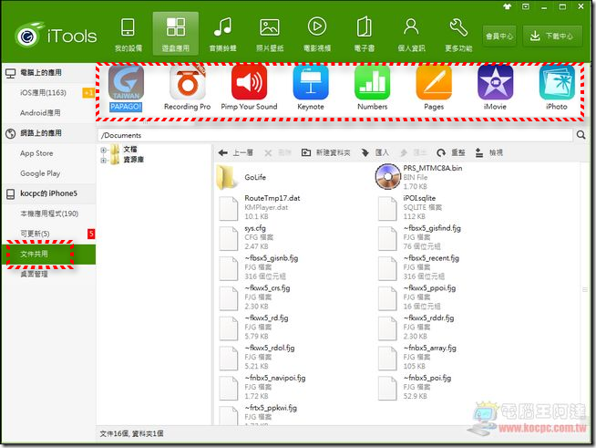Click the Refresh toolbar button
Screen dimensions: 596x448
tap(451, 152)
